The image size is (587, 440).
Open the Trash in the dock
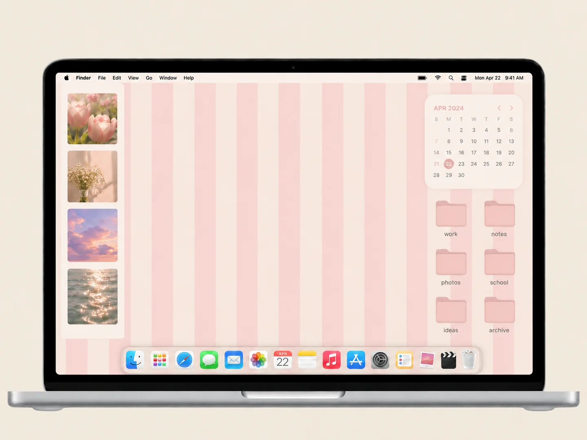[x=469, y=360]
